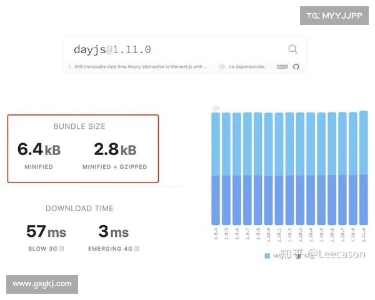
Task: Open the npm package page icon
Action: click(282, 67)
